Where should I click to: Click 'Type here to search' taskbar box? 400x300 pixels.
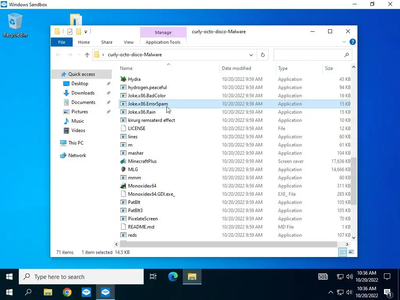81,277
